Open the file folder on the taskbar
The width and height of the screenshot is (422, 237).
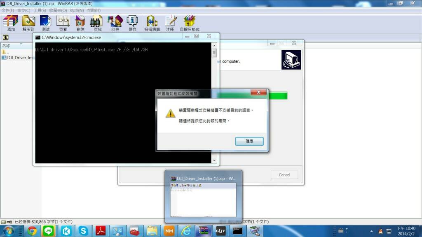(152, 231)
